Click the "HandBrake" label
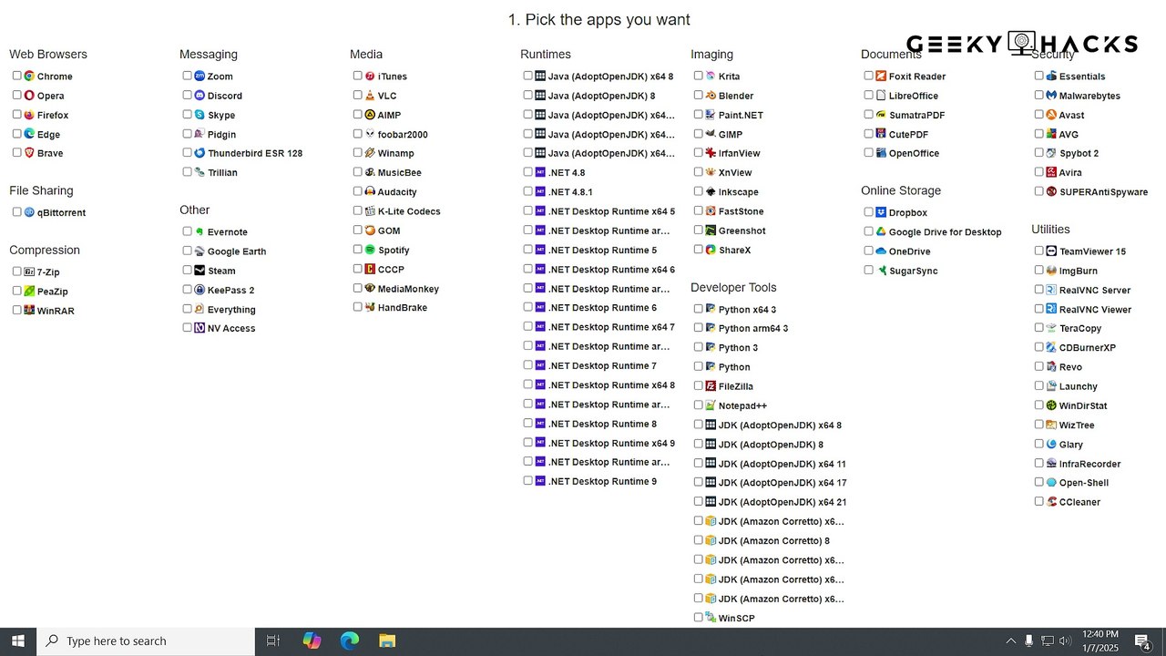The image size is (1166, 656). (x=403, y=308)
